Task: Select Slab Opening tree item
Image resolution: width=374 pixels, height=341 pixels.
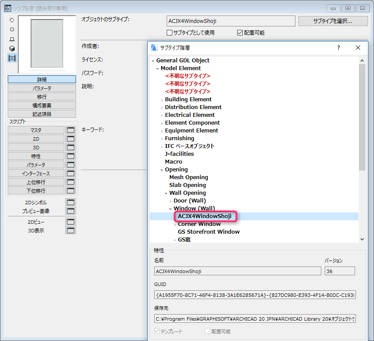Action: pos(187,185)
